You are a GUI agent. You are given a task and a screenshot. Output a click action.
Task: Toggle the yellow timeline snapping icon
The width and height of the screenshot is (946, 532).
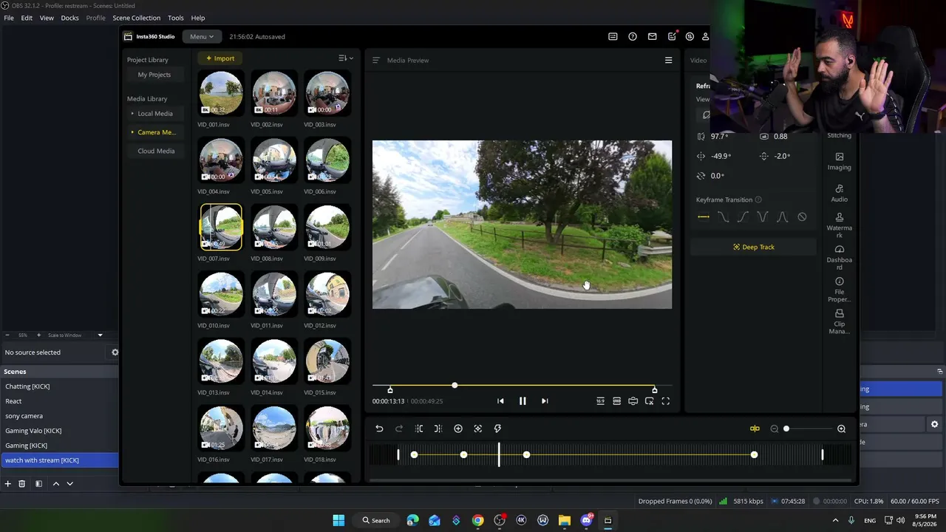(755, 429)
